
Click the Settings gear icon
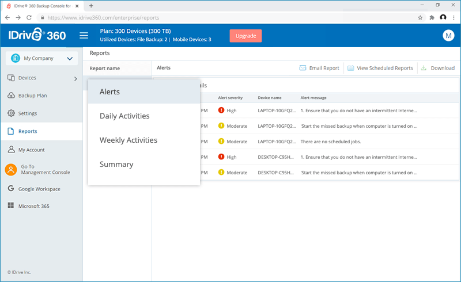(x=11, y=113)
